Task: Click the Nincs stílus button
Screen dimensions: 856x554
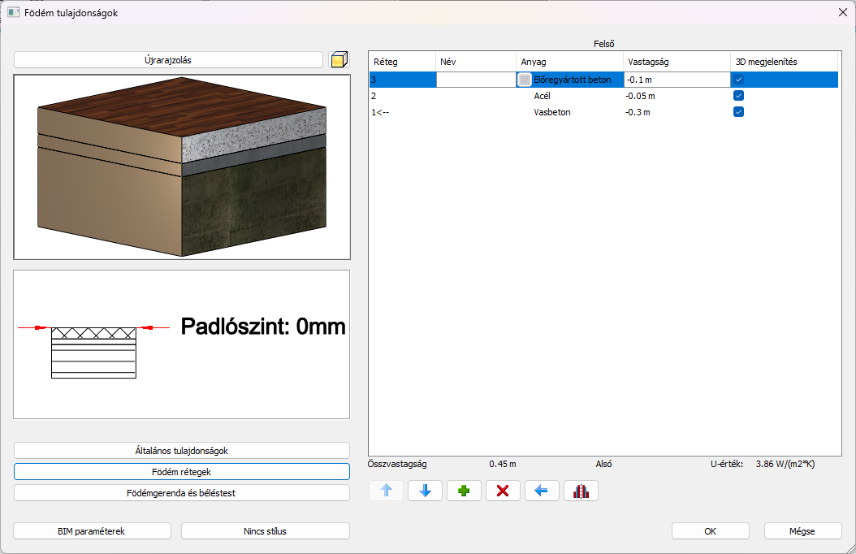Action: (266, 531)
